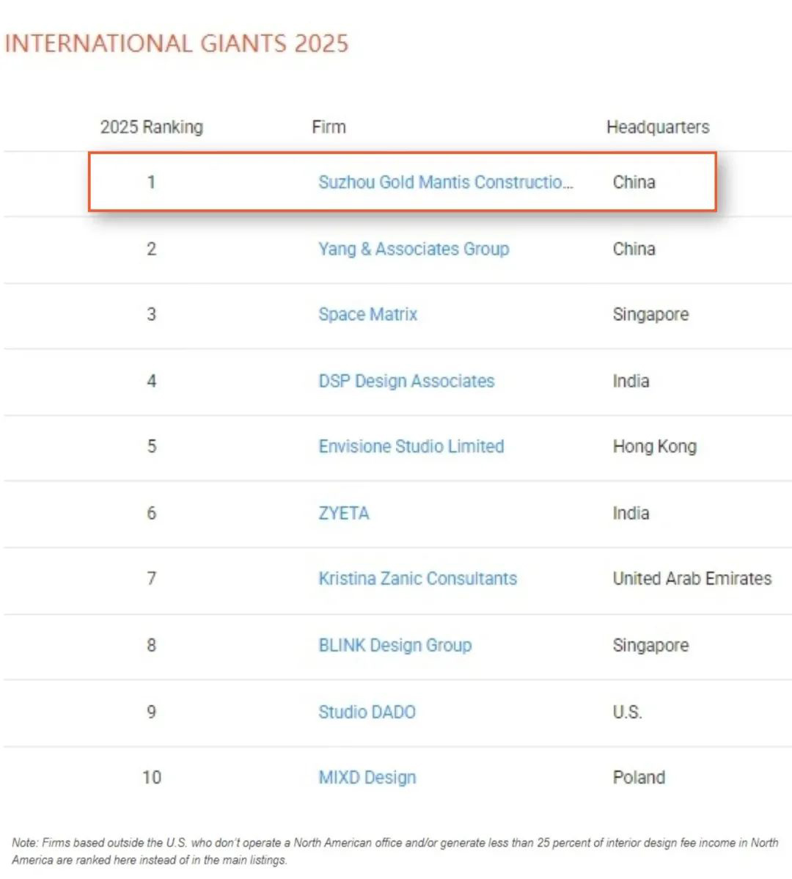Click the INTERNATIONAL GIANTS 2025 heading
The width and height of the screenshot is (792, 879).
point(176,43)
